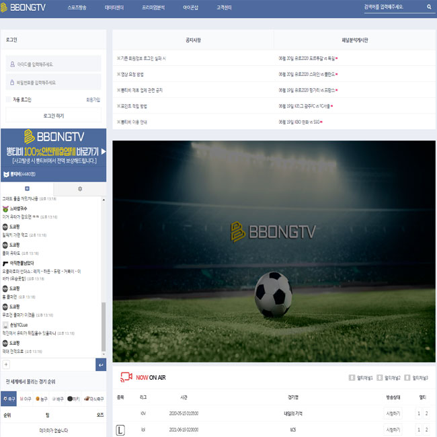
Task: Open notice 영상 요청 방법
Action: [x=130, y=74]
